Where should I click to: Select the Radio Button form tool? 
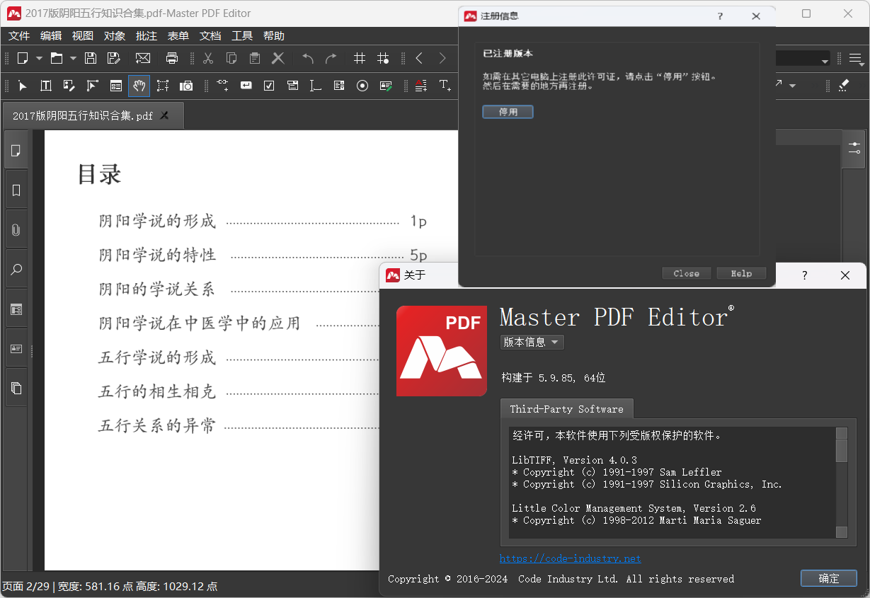click(362, 86)
